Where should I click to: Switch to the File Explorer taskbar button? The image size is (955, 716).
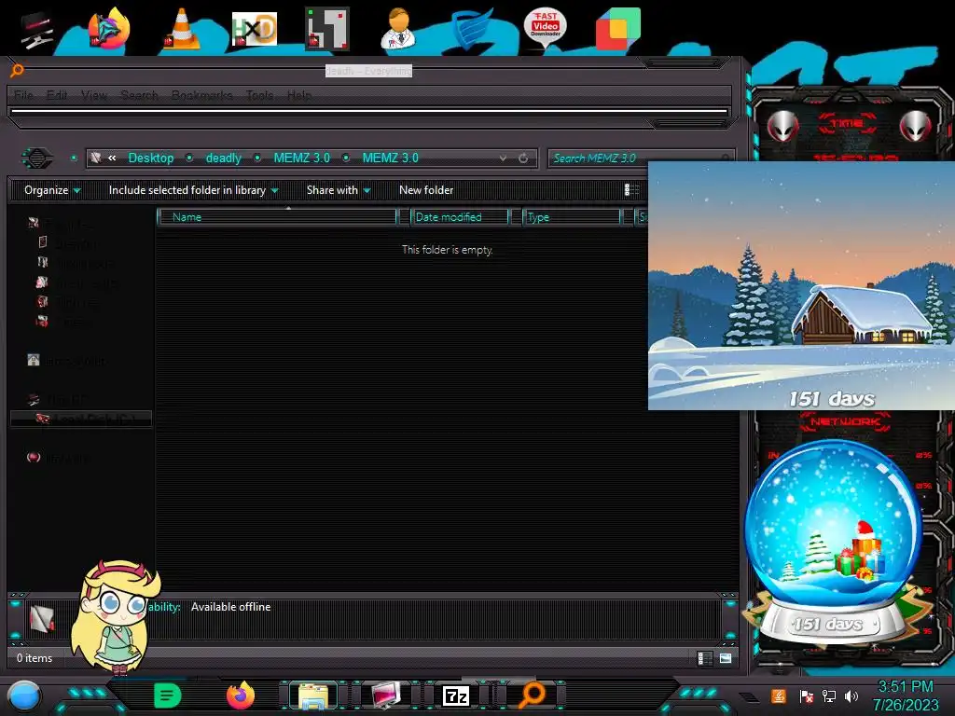coord(313,695)
